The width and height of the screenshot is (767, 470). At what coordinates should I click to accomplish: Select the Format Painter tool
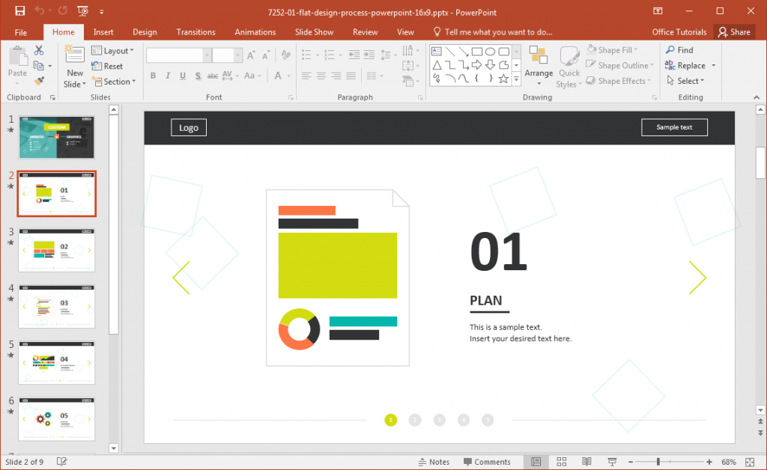40,79
